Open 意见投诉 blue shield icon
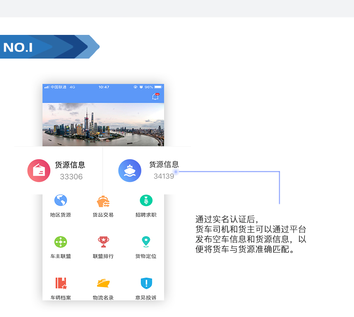The image size is (354, 317). tap(146, 283)
